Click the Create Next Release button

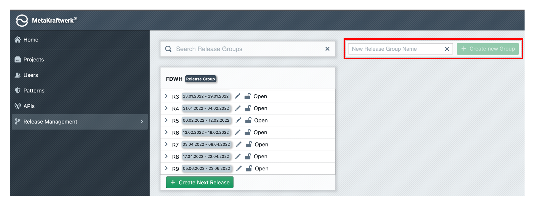point(200,182)
